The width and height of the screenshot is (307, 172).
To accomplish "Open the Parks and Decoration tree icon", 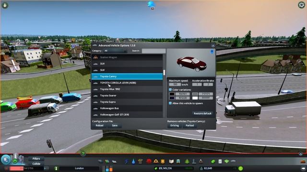I will 187,161.
